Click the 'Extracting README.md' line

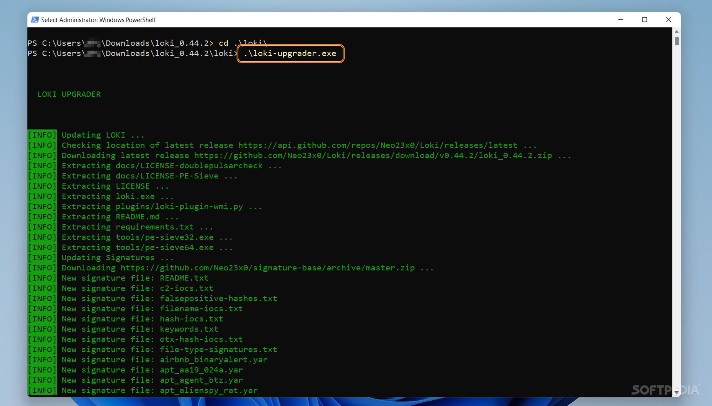[120, 217]
